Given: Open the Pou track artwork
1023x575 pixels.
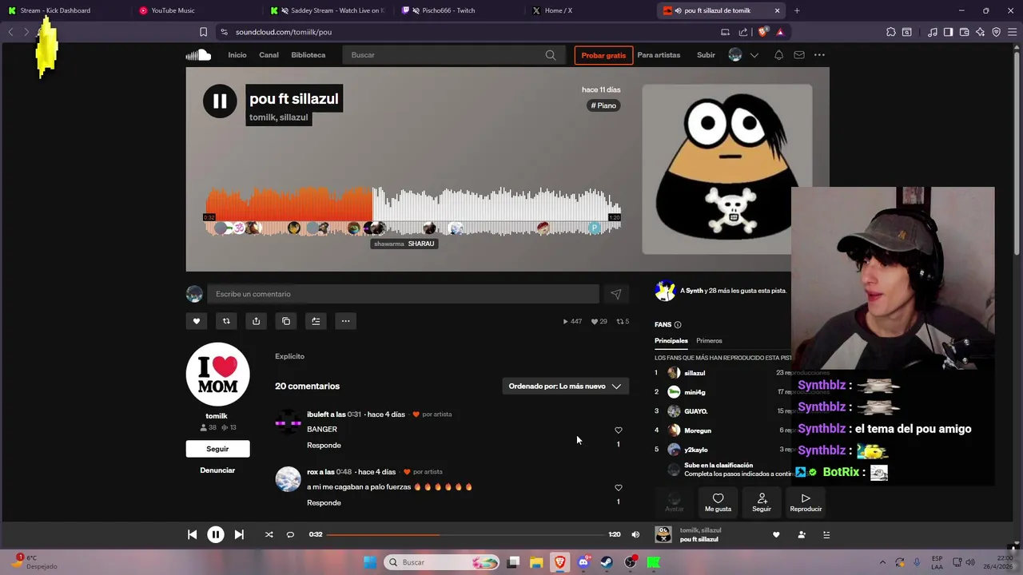Looking at the screenshot, I should [727, 169].
